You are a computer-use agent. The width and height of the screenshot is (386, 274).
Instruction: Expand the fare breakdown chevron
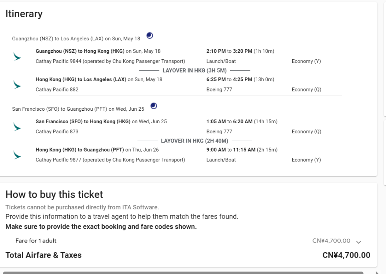click(358, 242)
